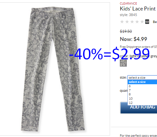Click the Kids' Lace Print product title
157x137 pixels.
pyautogui.click(x=138, y=9)
